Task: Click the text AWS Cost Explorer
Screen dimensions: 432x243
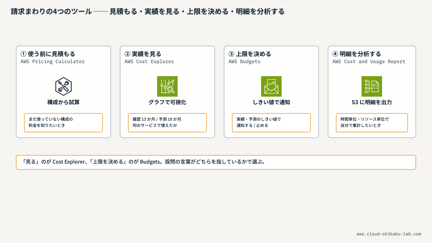Action: 149,62
